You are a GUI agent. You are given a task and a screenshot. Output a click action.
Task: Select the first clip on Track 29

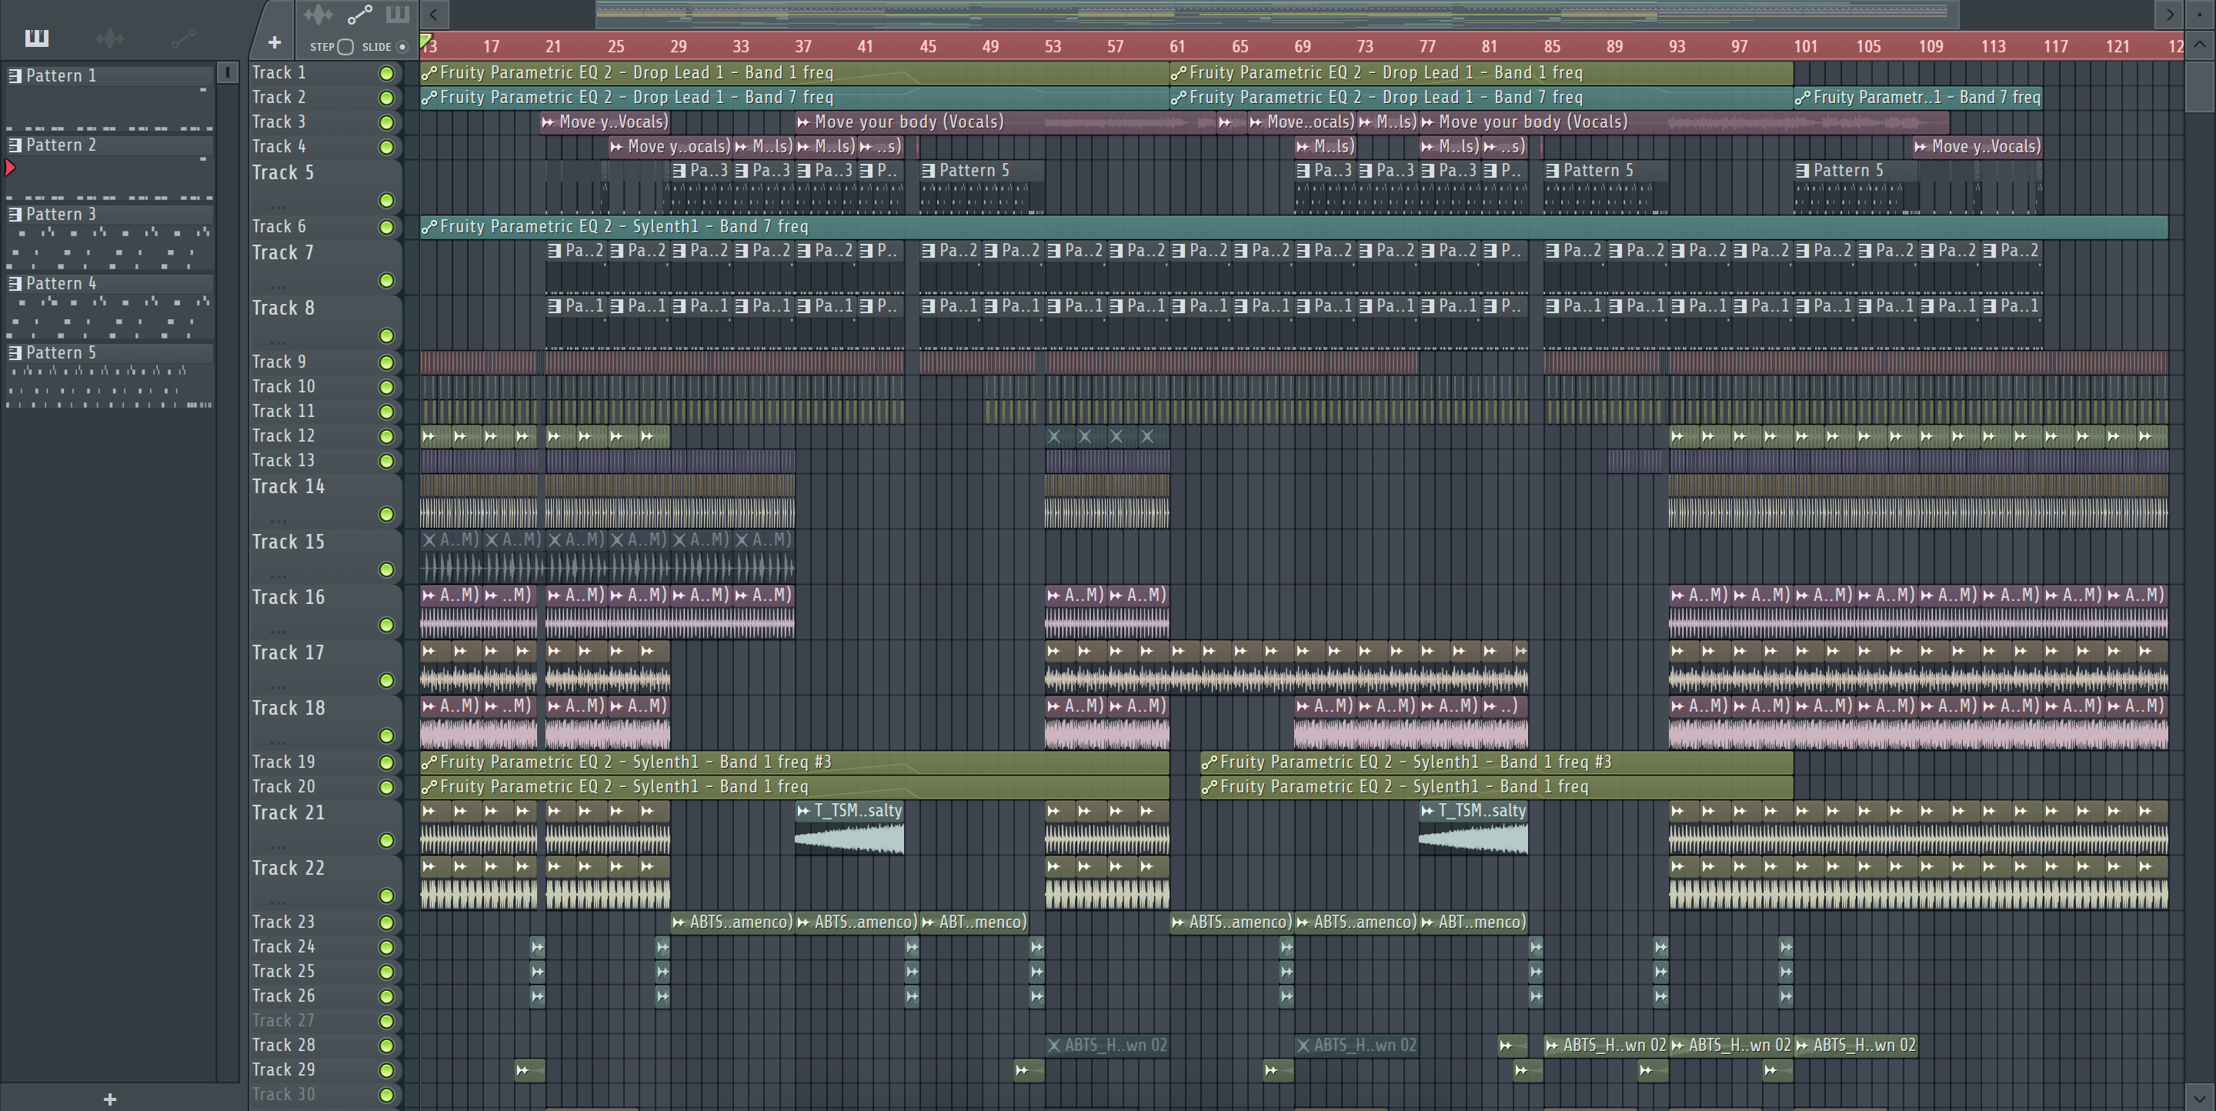529,1070
